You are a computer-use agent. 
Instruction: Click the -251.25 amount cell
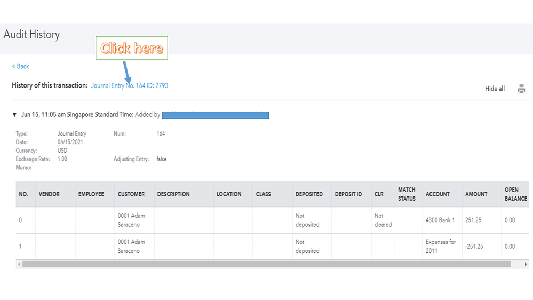point(474,246)
